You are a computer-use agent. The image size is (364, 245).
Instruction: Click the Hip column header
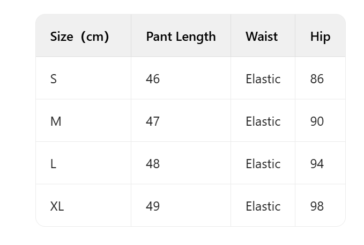(x=320, y=37)
